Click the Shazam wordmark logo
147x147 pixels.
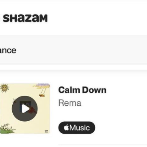pos(25,18)
